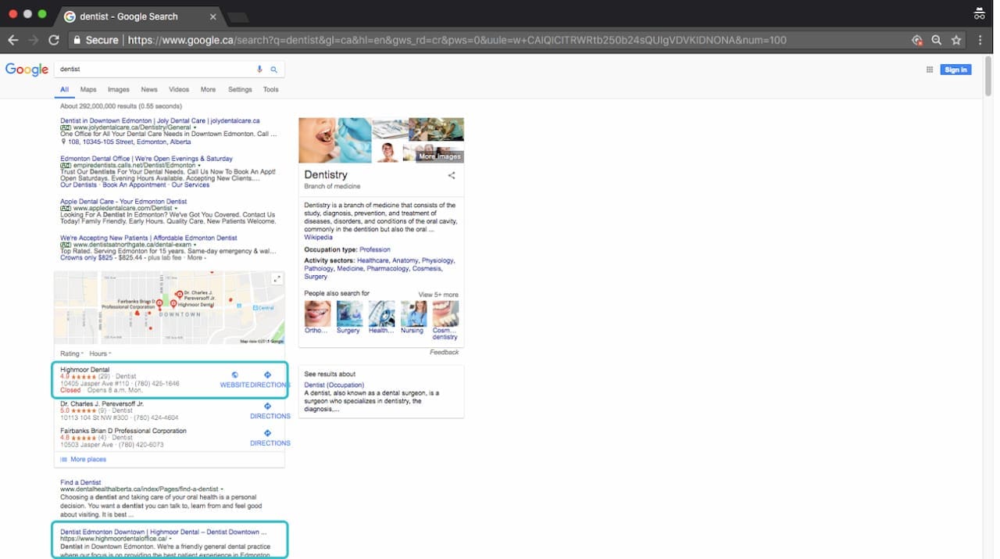
Task: Start voice search with the microphone icon
Action: [259, 70]
